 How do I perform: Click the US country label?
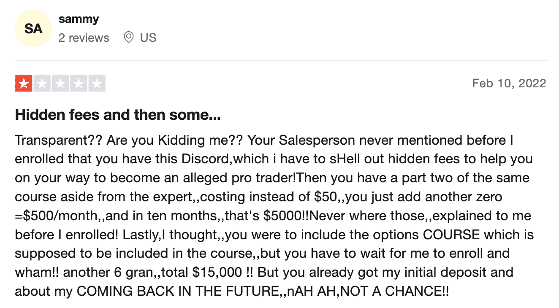[148, 38]
